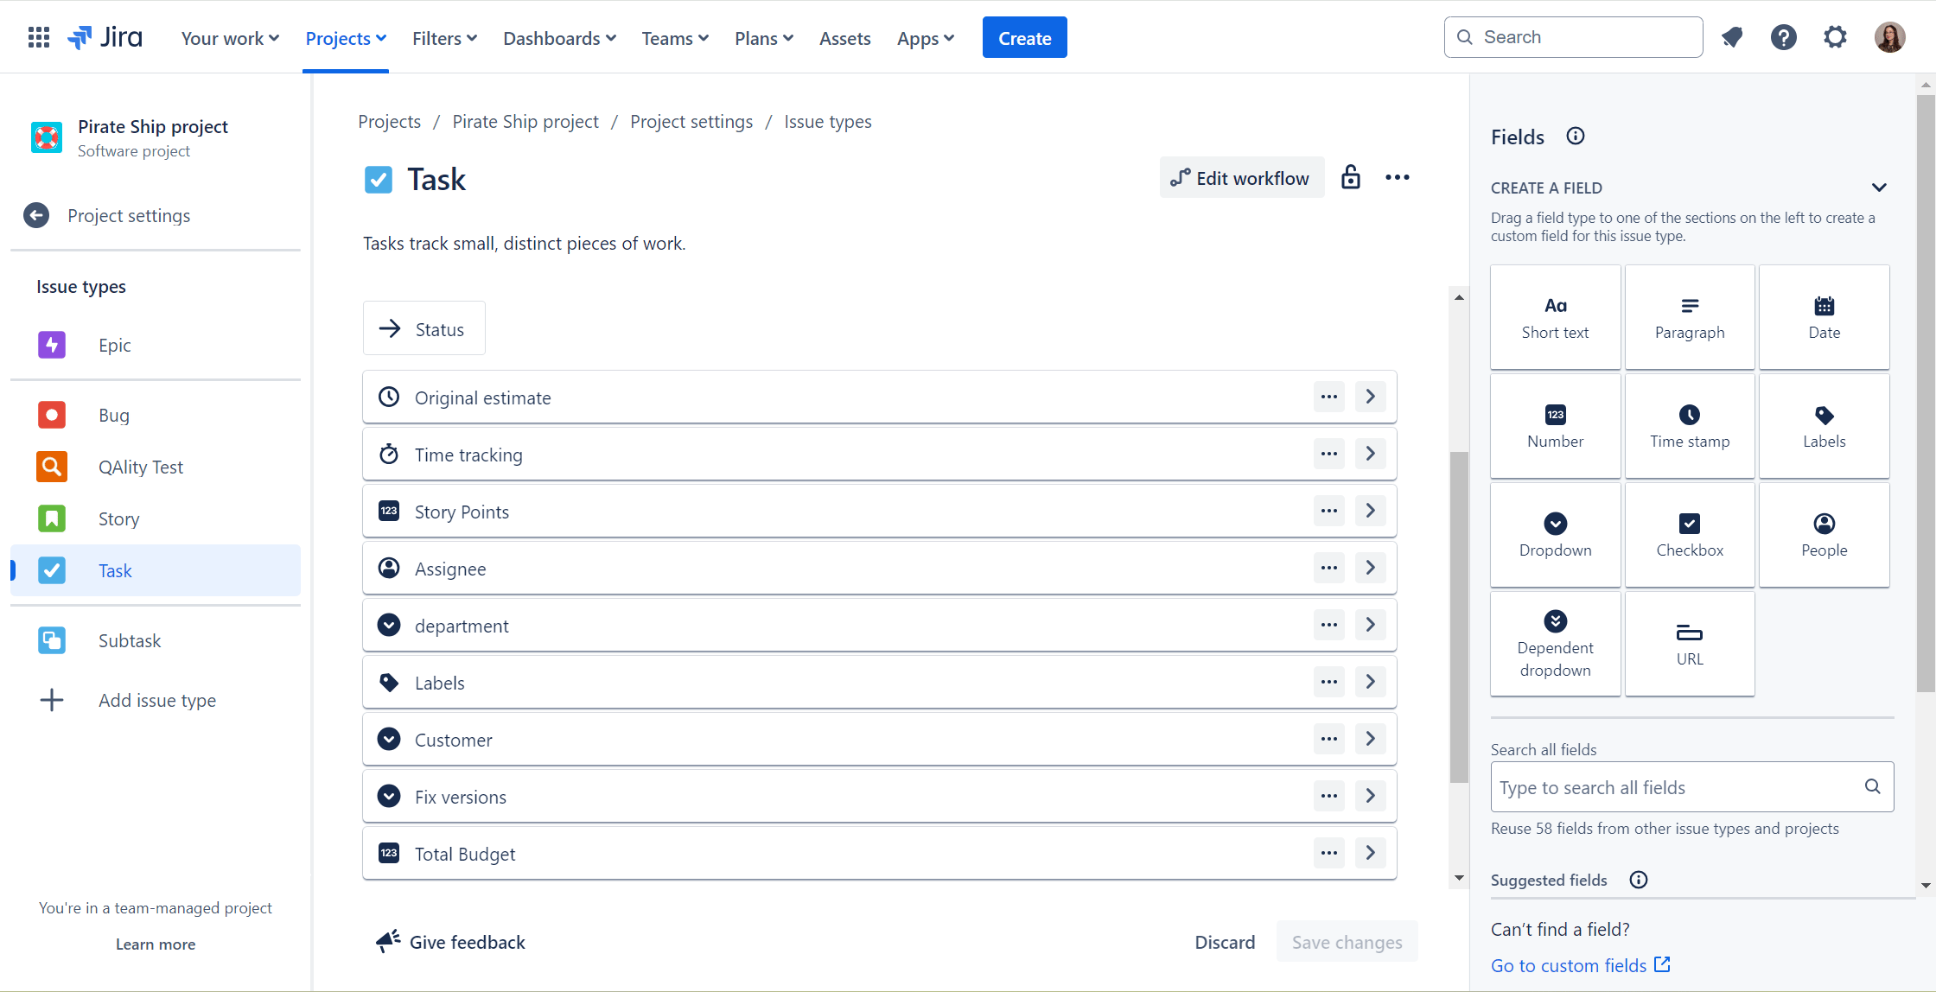Click Add issue type
This screenshot has height=992, width=1936.
tap(156, 700)
